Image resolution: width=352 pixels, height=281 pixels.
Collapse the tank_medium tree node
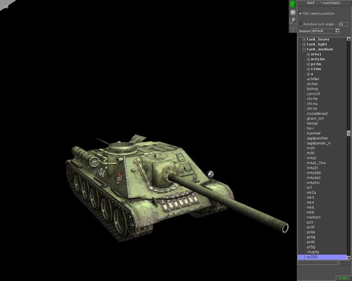pos(304,49)
